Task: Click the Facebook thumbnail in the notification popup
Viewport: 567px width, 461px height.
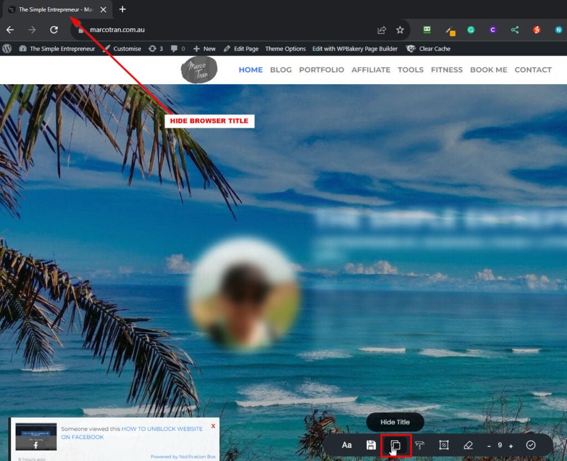Action: click(36, 437)
